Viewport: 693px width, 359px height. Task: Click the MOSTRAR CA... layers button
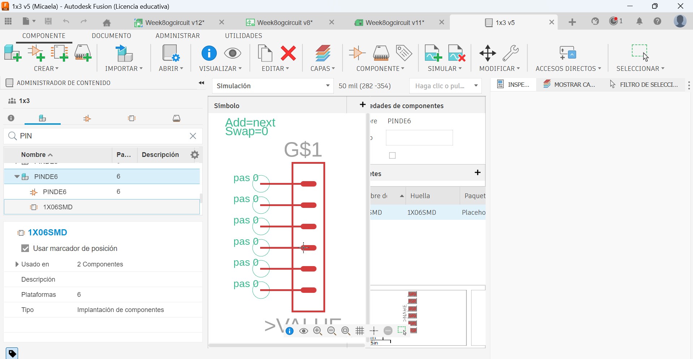tap(569, 85)
